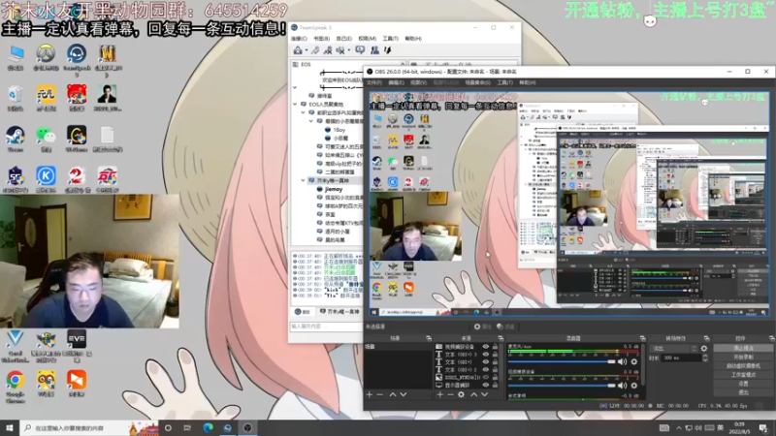Adjust video capture device volume slider
The width and height of the screenshot is (776, 436).
tap(562, 386)
